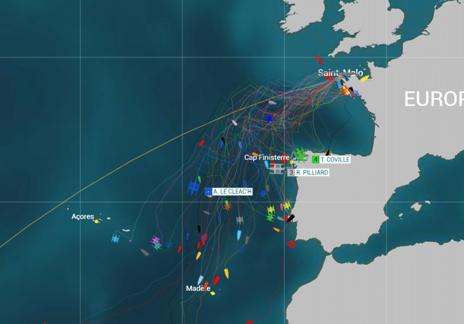Click the Cap Finisterre map label
Screen dimensions: 464x324
(x=266, y=158)
